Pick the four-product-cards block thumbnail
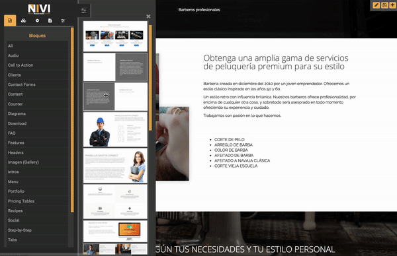The width and height of the screenshot is (397, 256). [x=115, y=36]
